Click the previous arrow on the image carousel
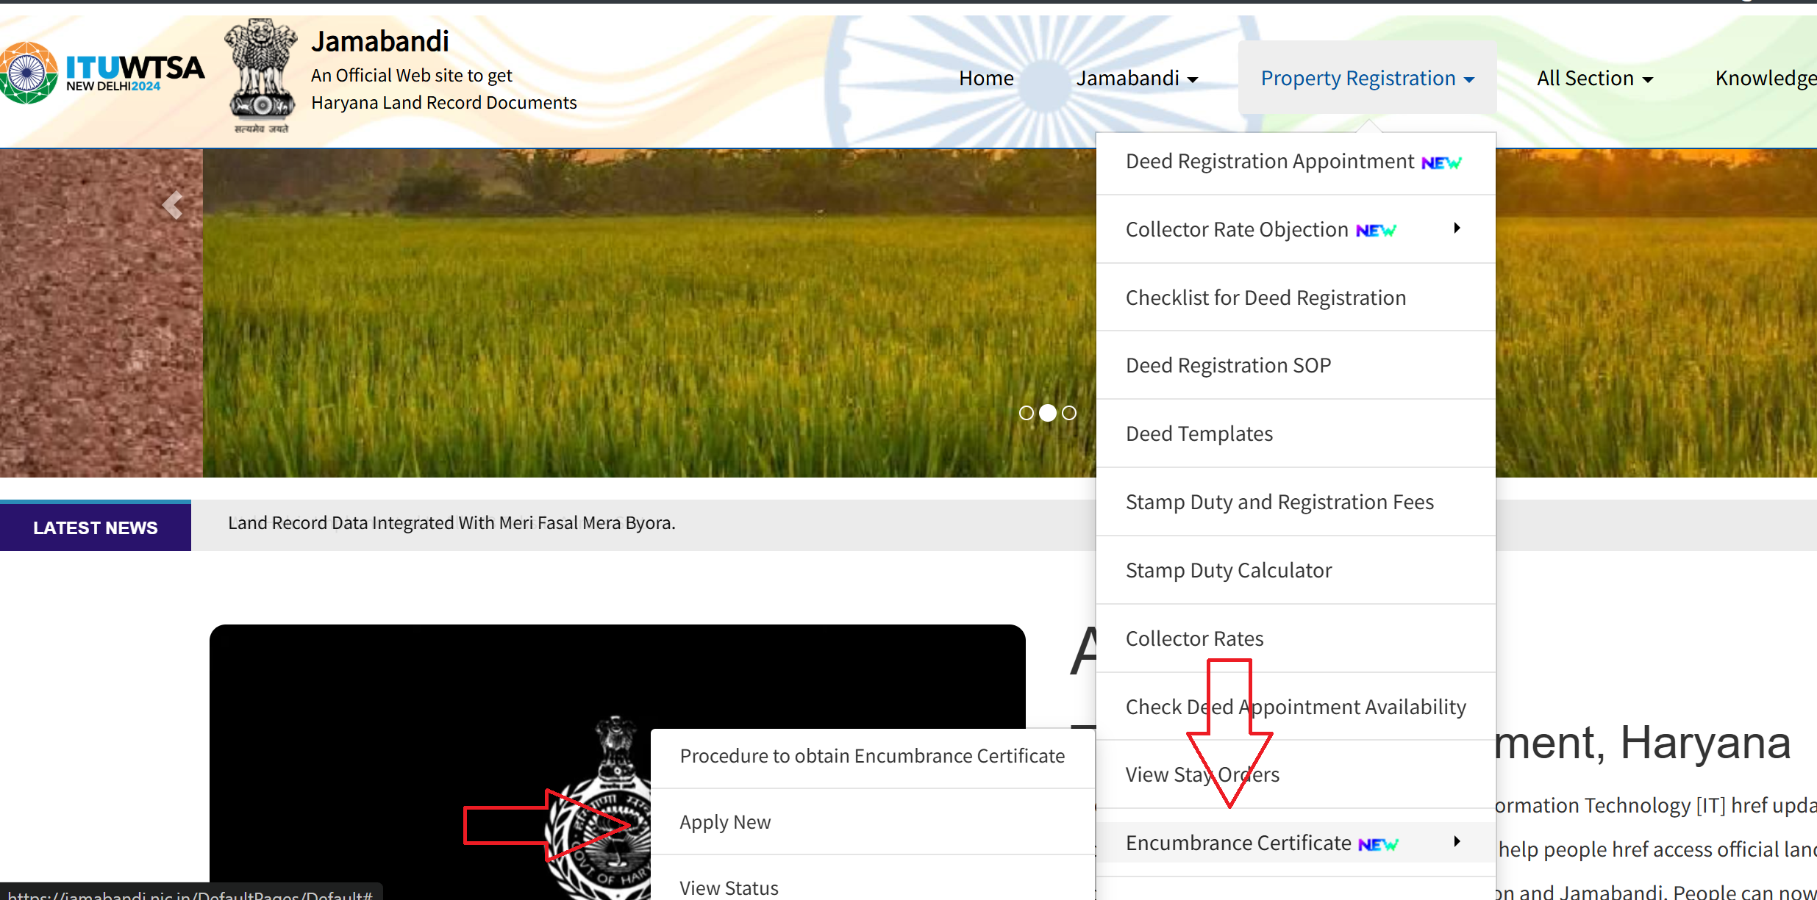This screenshot has width=1817, height=900. click(x=172, y=206)
